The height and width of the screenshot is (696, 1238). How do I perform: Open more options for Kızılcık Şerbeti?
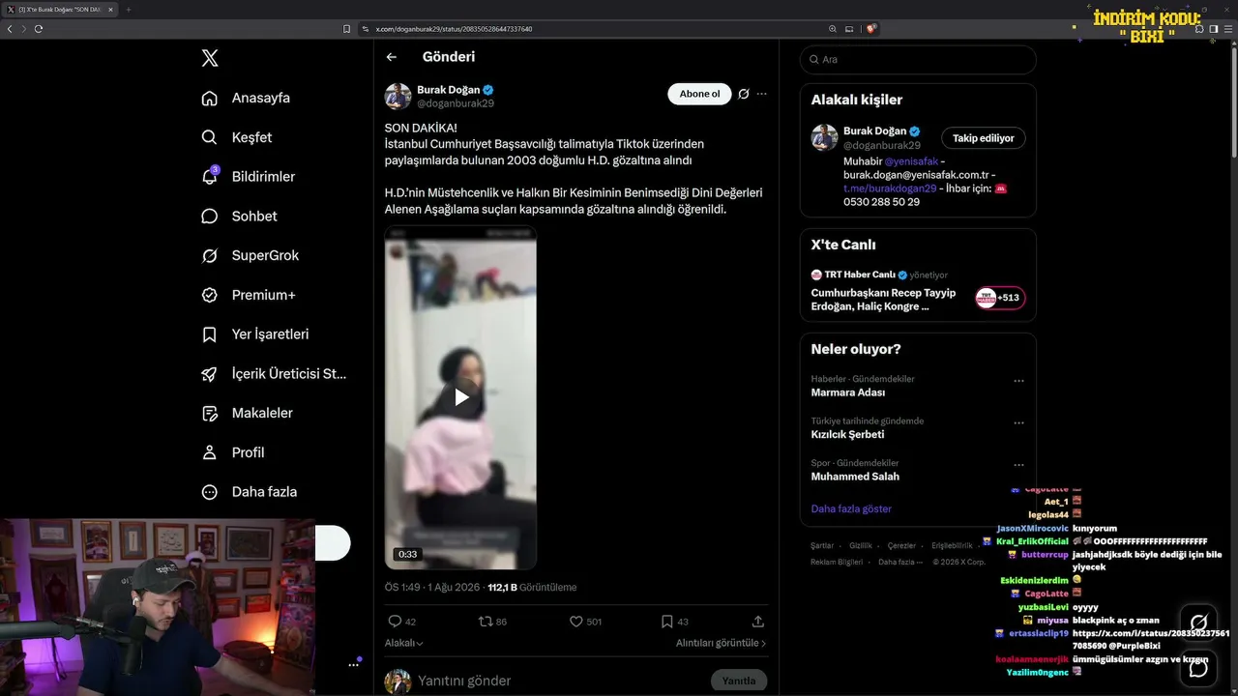(1018, 422)
